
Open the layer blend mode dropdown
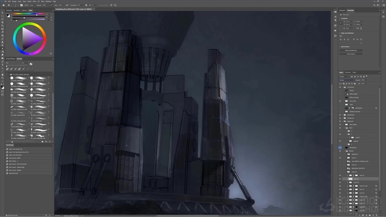pos(346,80)
